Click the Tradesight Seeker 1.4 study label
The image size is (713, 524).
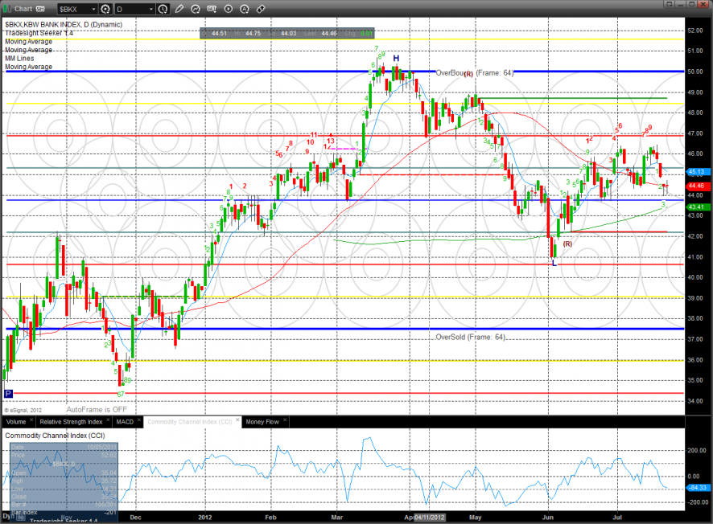point(39,33)
